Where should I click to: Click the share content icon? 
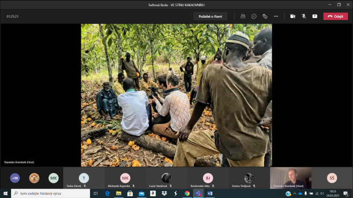[315, 16]
